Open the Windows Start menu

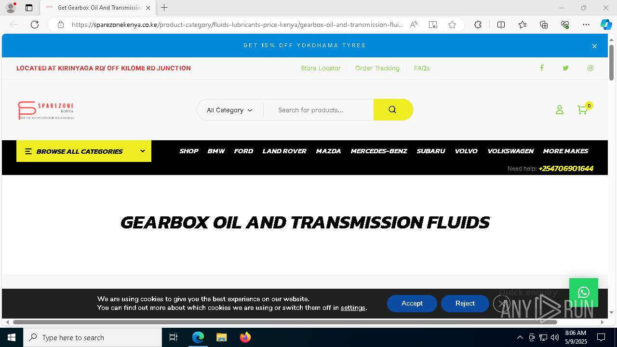(x=12, y=337)
